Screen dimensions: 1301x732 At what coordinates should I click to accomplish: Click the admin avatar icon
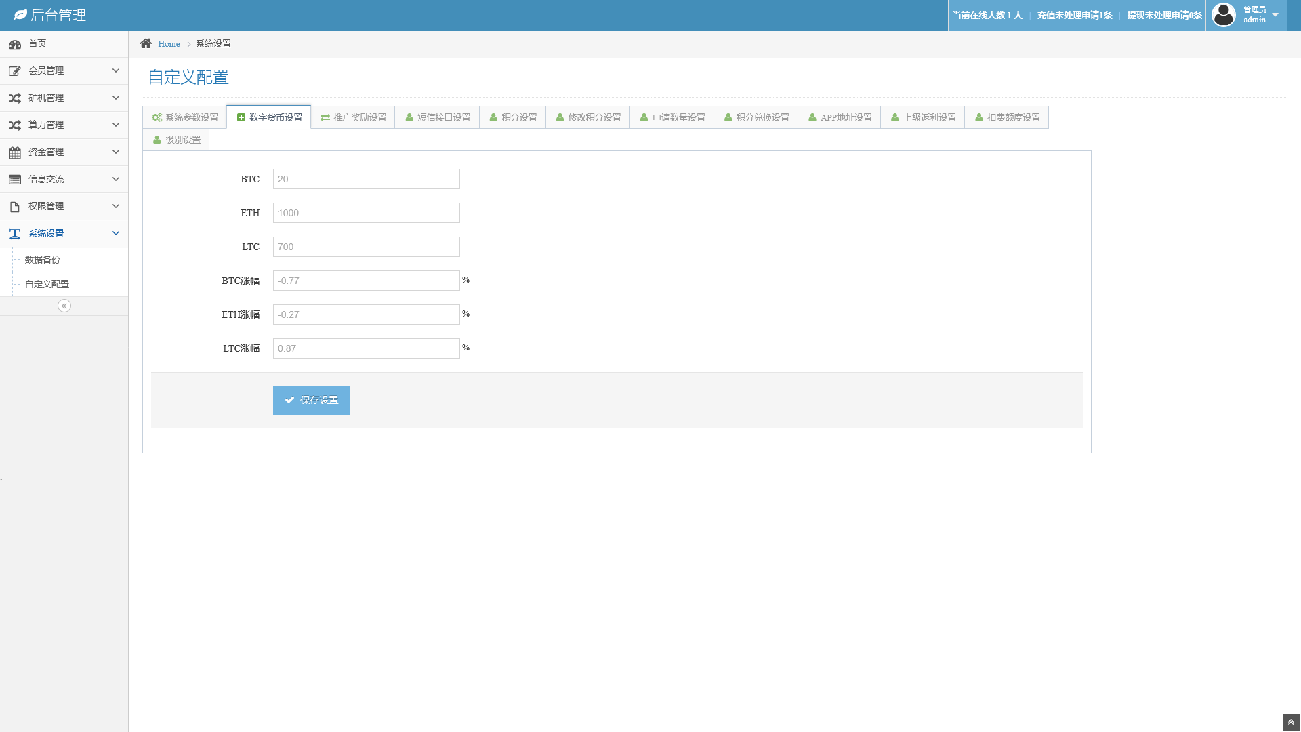click(x=1223, y=15)
